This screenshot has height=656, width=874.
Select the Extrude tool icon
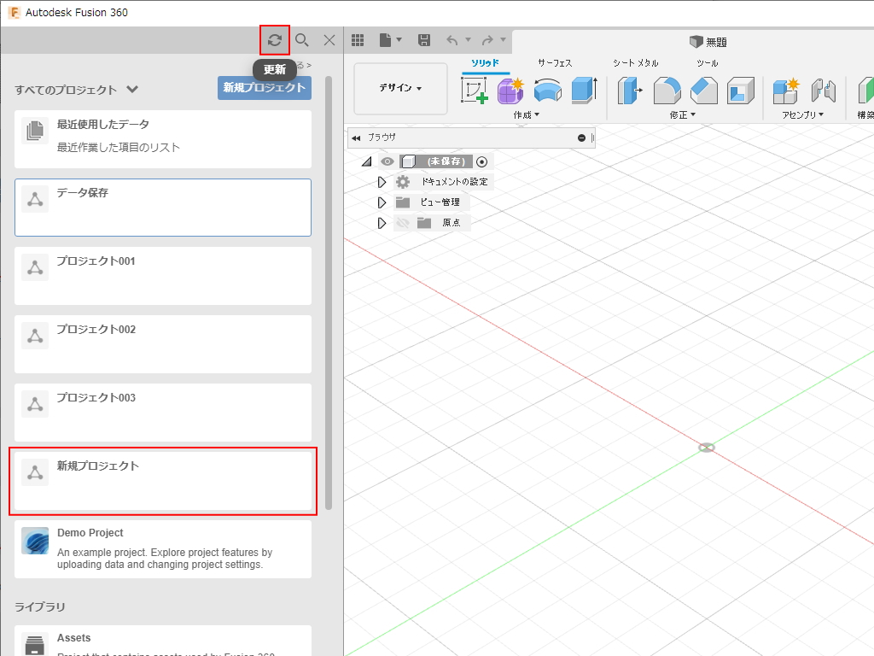(x=584, y=91)
